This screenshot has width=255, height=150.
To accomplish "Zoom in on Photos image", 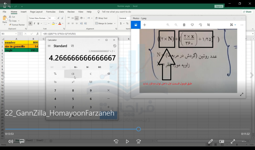I will click(168, 25).
